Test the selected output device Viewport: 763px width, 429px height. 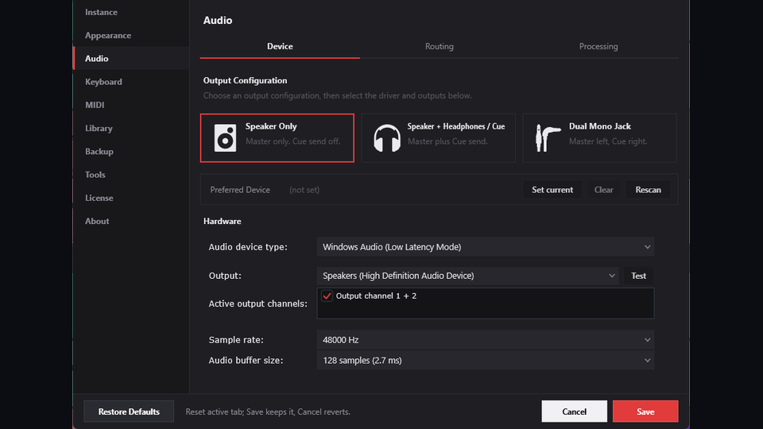[638, 276]
